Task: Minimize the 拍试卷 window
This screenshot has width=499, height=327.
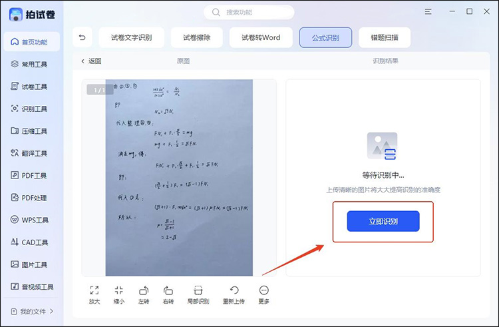Action: 452,11
